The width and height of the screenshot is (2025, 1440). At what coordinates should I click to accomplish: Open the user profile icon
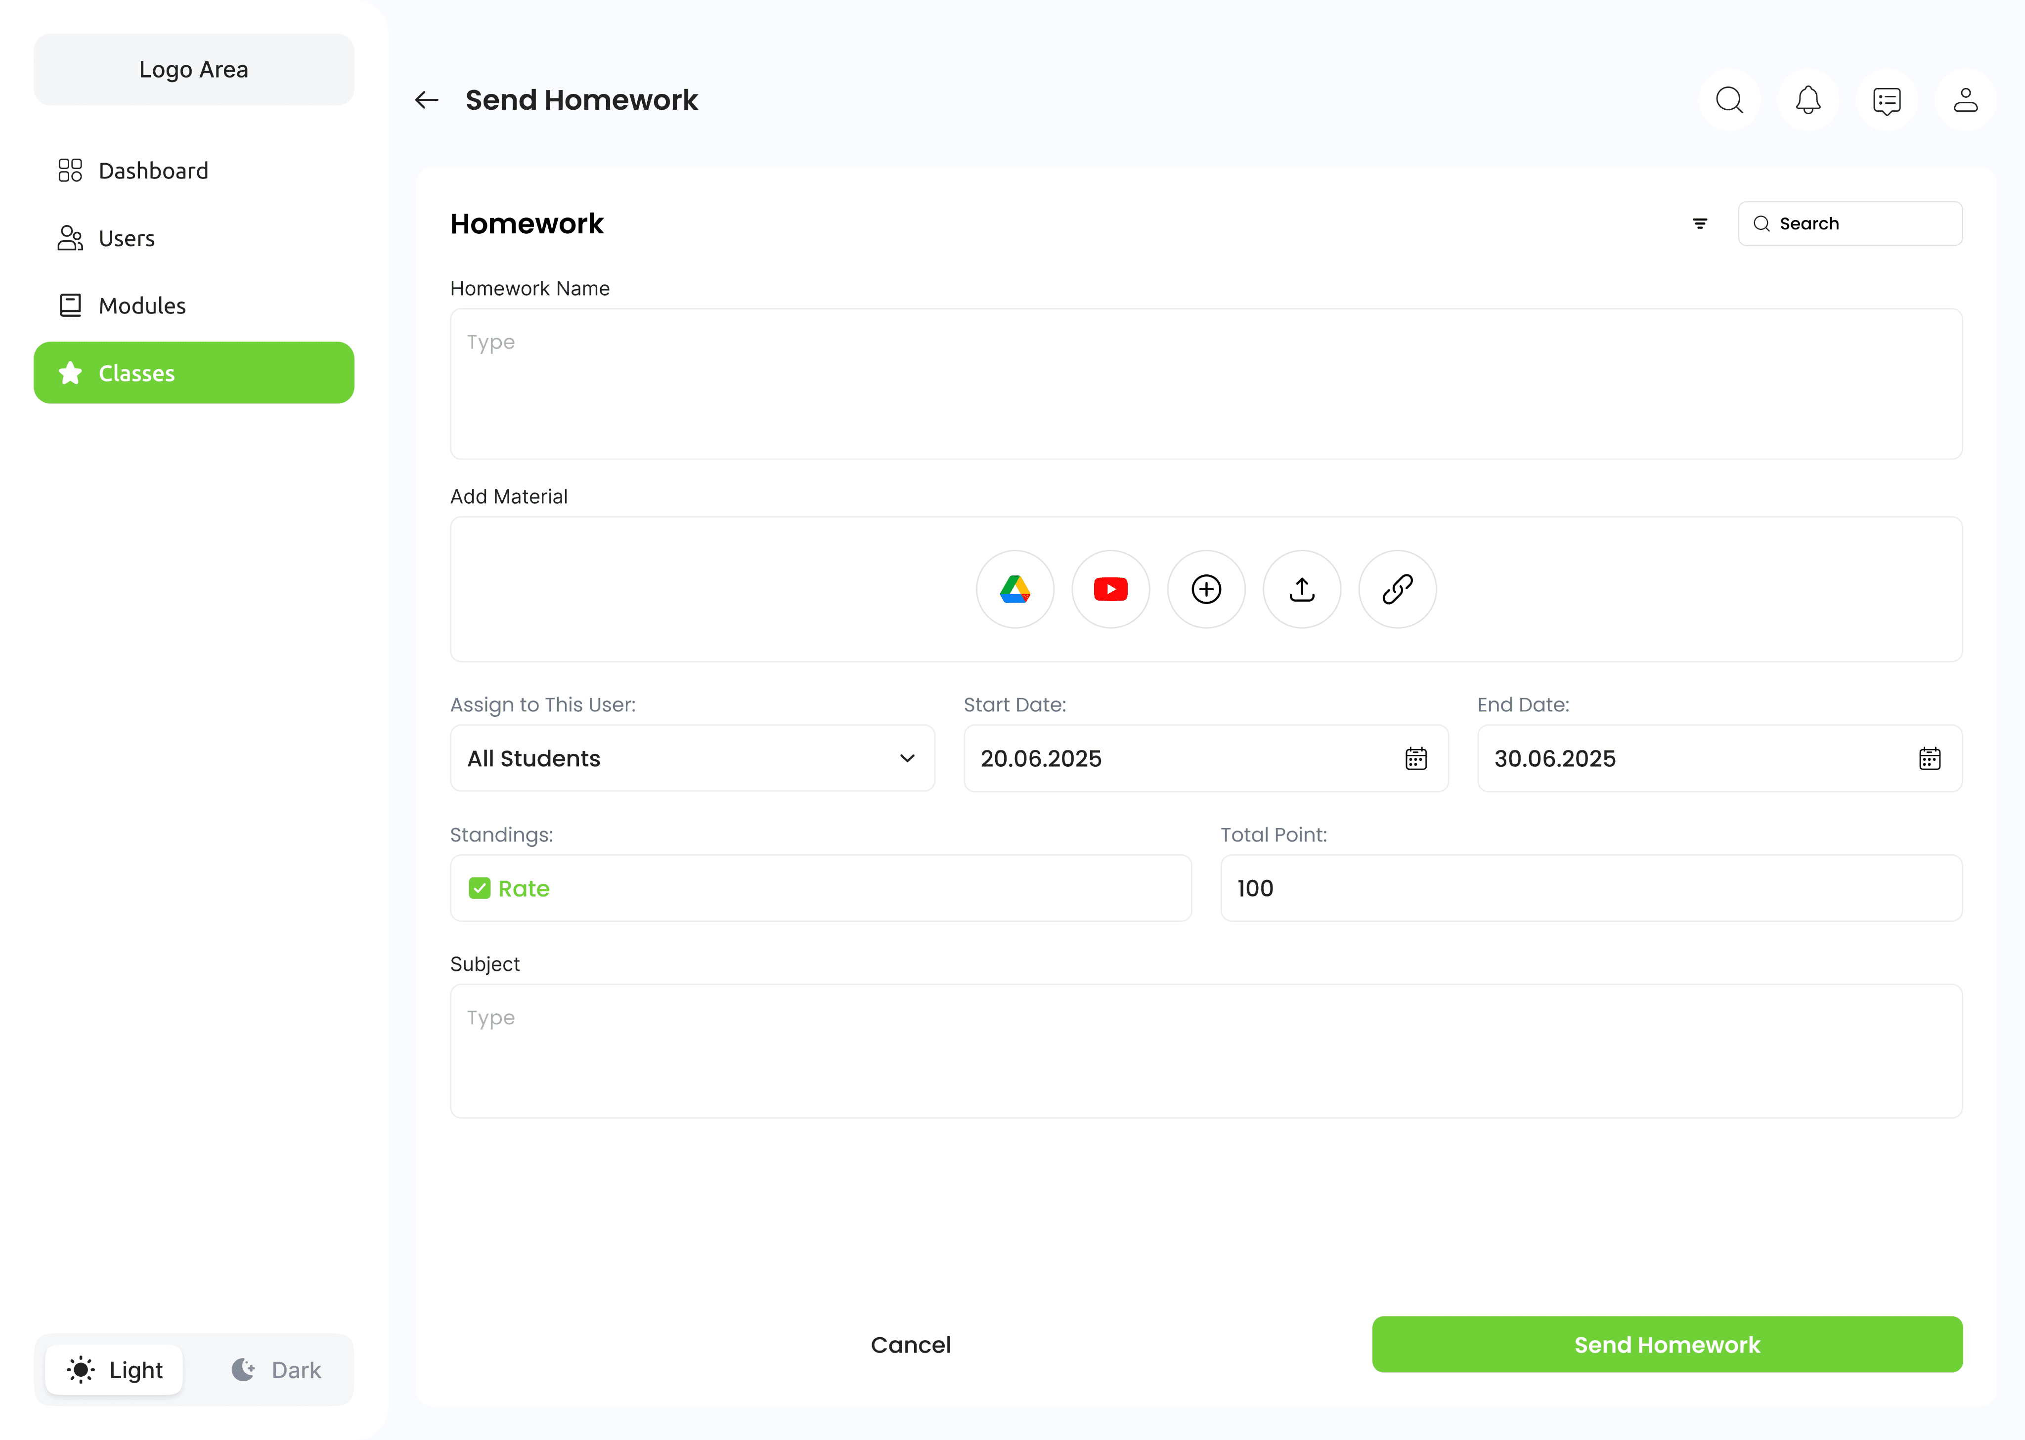pos(1966,100)
